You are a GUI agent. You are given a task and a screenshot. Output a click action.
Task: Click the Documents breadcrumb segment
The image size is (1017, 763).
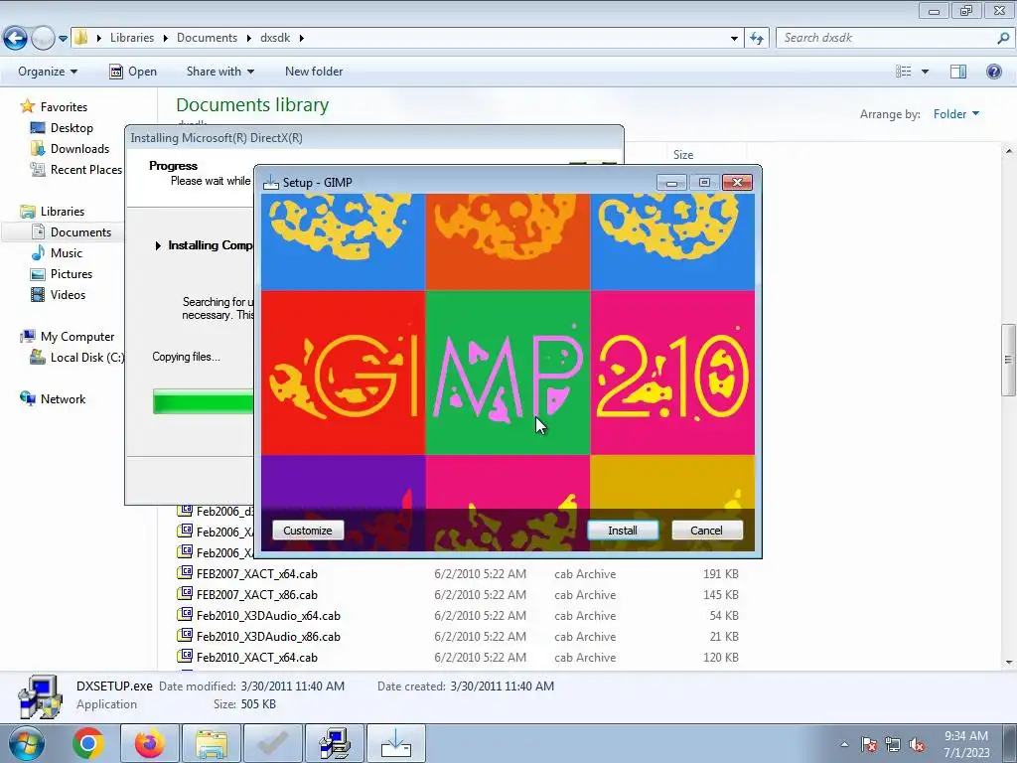click(x=207, y=38)
